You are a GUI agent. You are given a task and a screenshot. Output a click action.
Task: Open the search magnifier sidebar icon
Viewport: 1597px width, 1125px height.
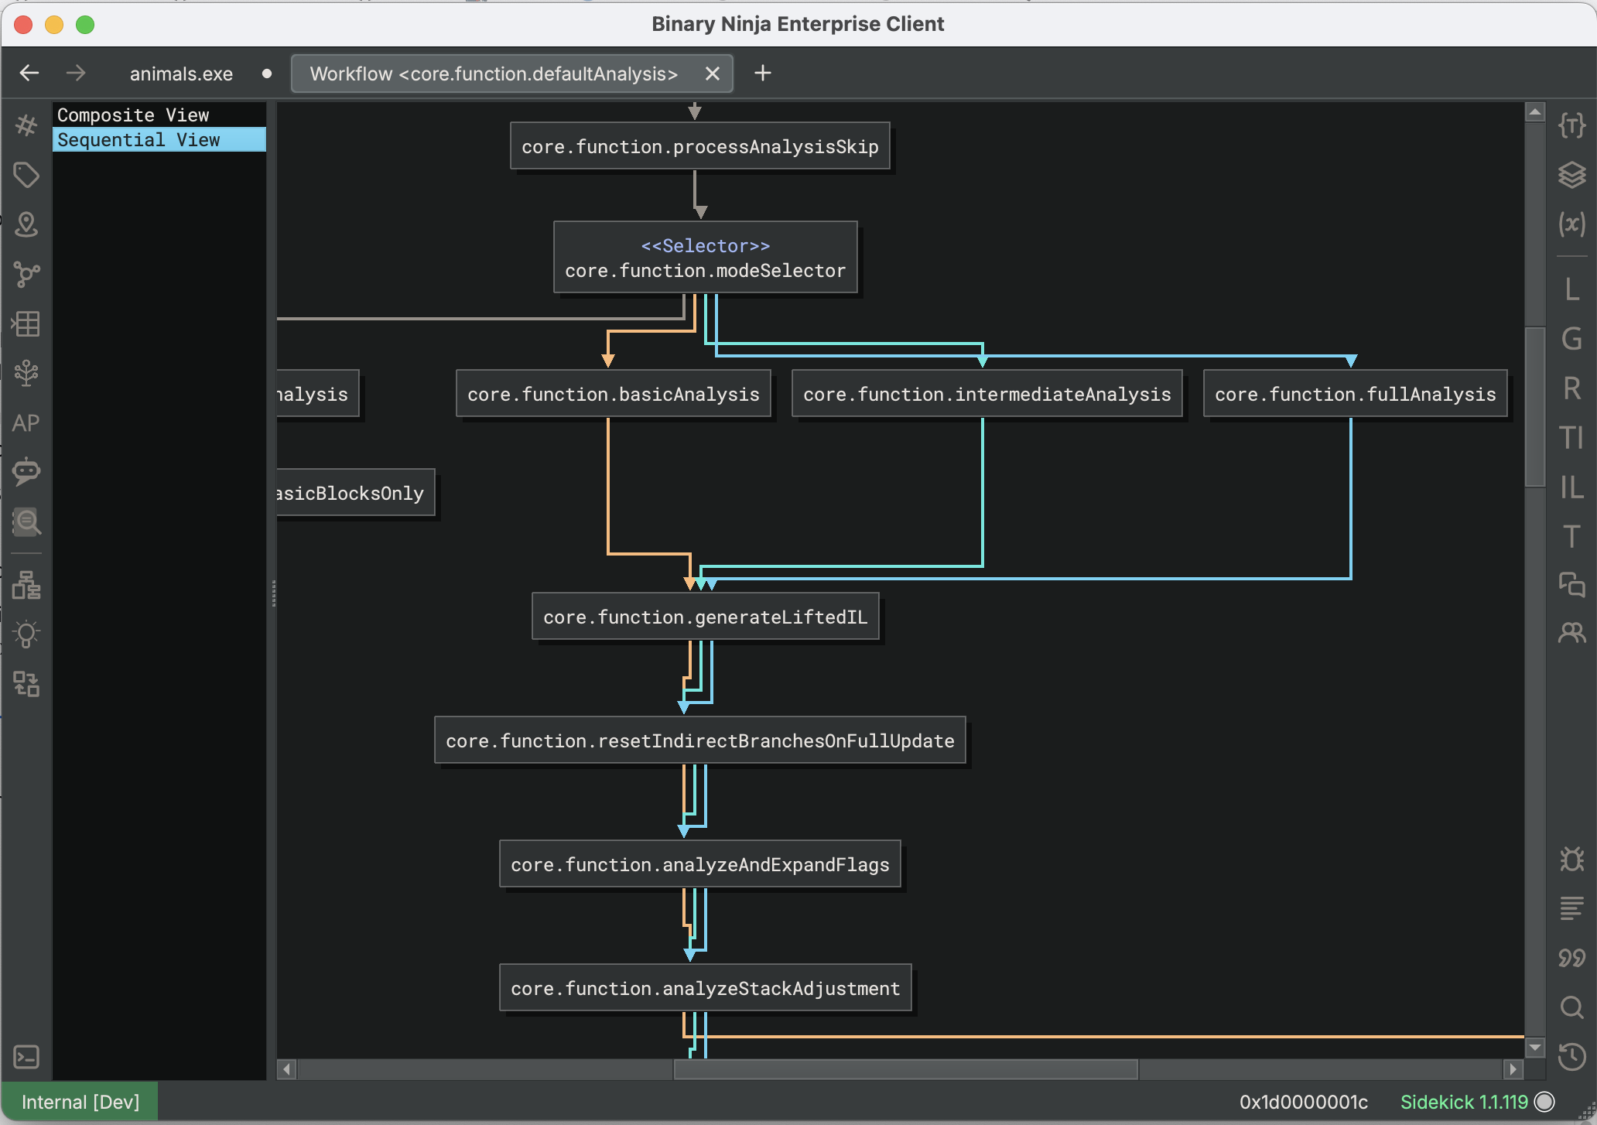[26, 521]
